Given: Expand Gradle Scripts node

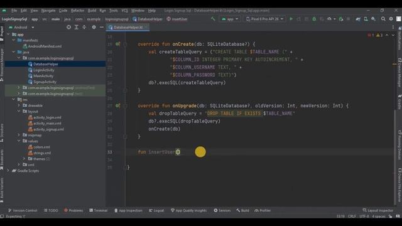Looking at the screenshot, I should click(8, 170).
